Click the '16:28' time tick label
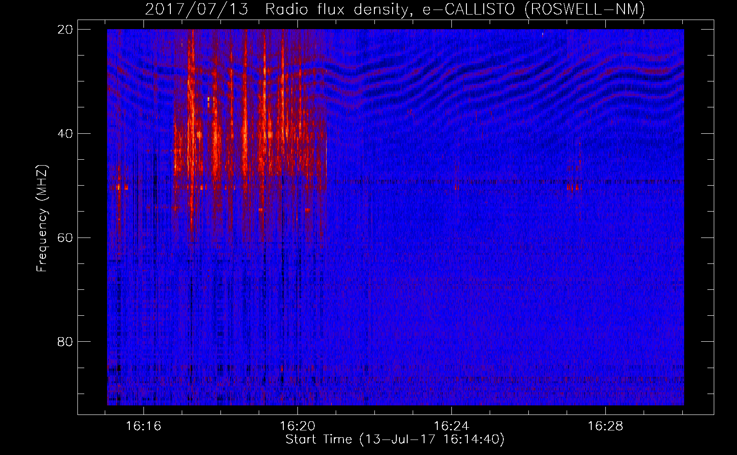The width and height of the screenshot is (737, 455). (x=605, y=426)
